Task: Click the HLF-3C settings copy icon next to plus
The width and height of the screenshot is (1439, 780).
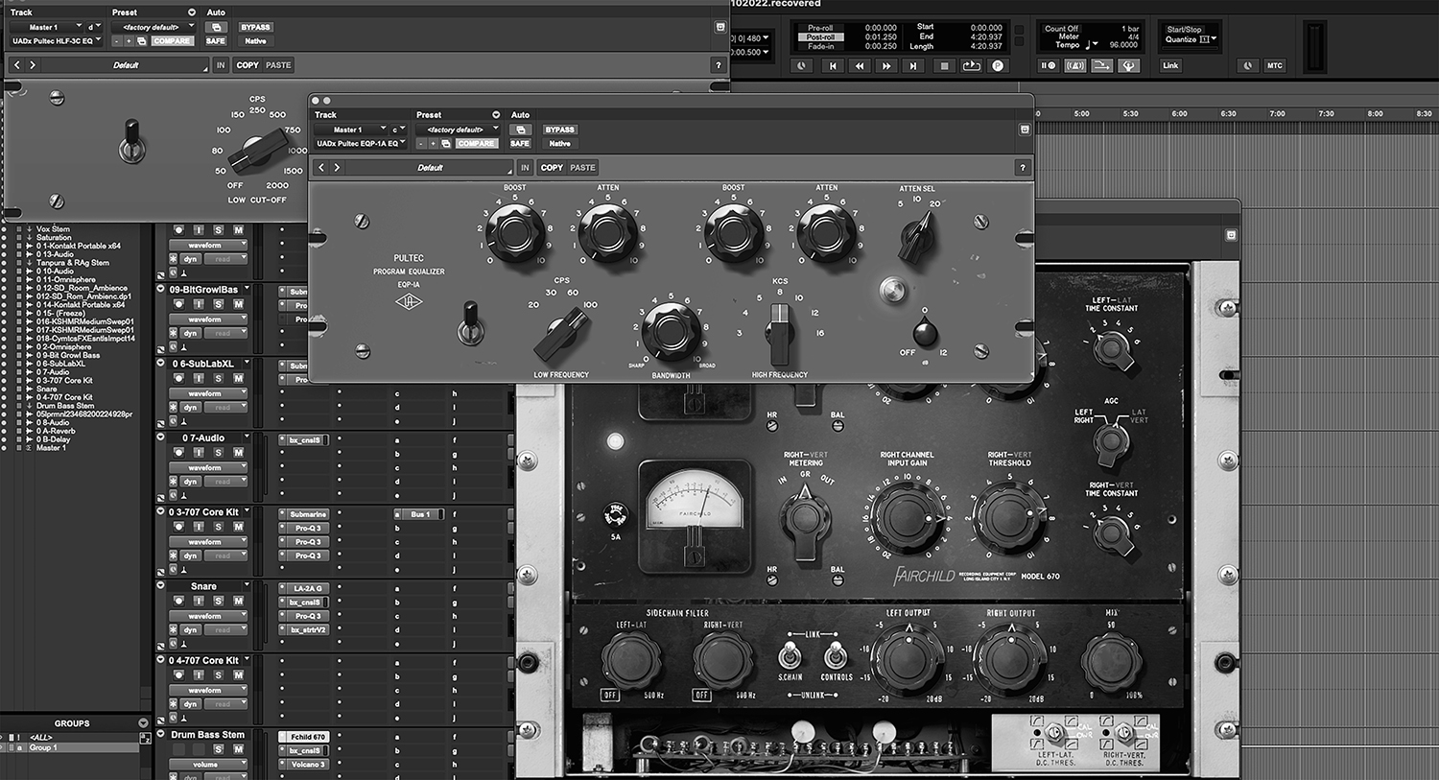Action: tap(142, 41)
